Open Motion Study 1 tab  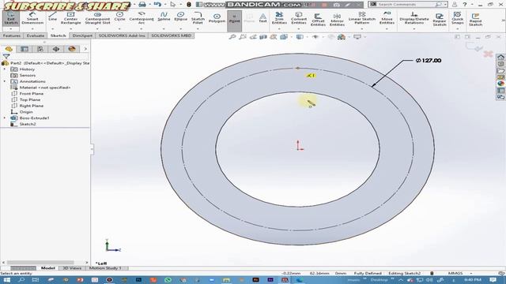pos(105,268)
